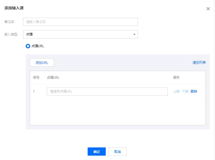Open the 输入类型 dropdown showing 点播
The image size is (215, 160).
[81, 34]
